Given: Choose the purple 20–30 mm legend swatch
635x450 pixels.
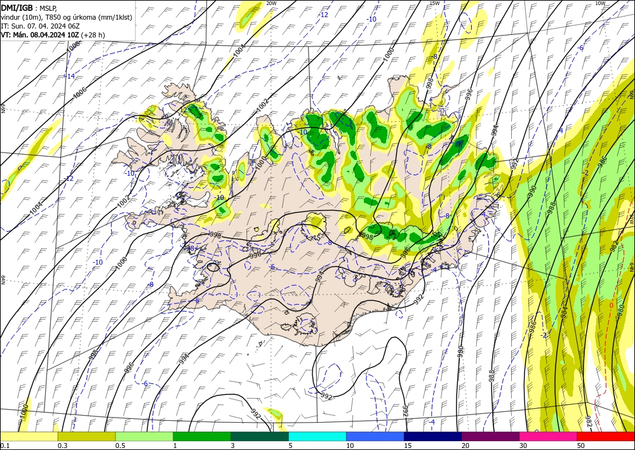Looking at the screenshot, I should tap(490, 436).
